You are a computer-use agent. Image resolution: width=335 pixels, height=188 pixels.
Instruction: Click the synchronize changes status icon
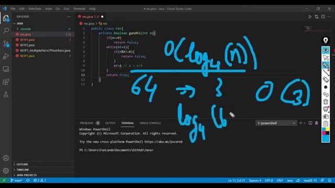click(x=28, y=180)
